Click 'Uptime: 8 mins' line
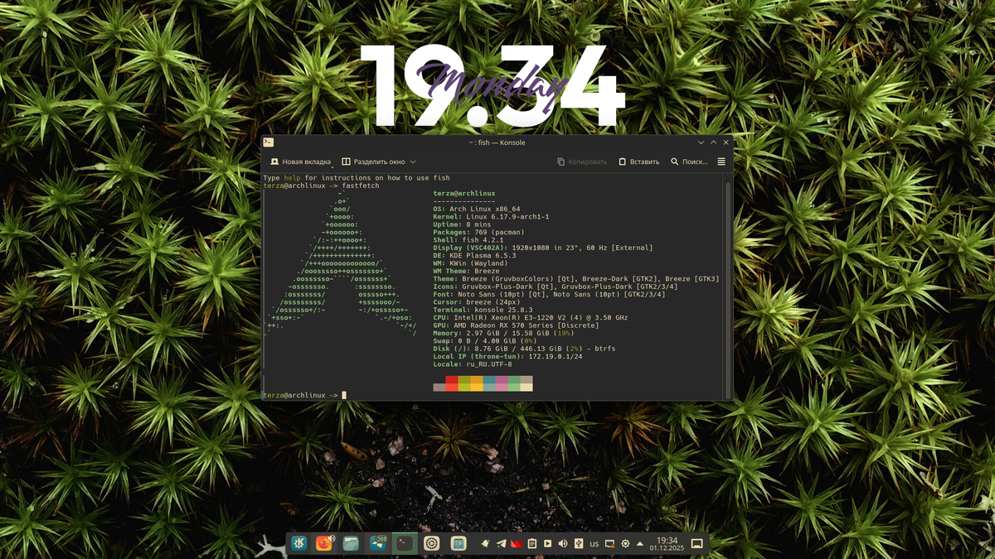The image size is (995, 559). [462, 224]
